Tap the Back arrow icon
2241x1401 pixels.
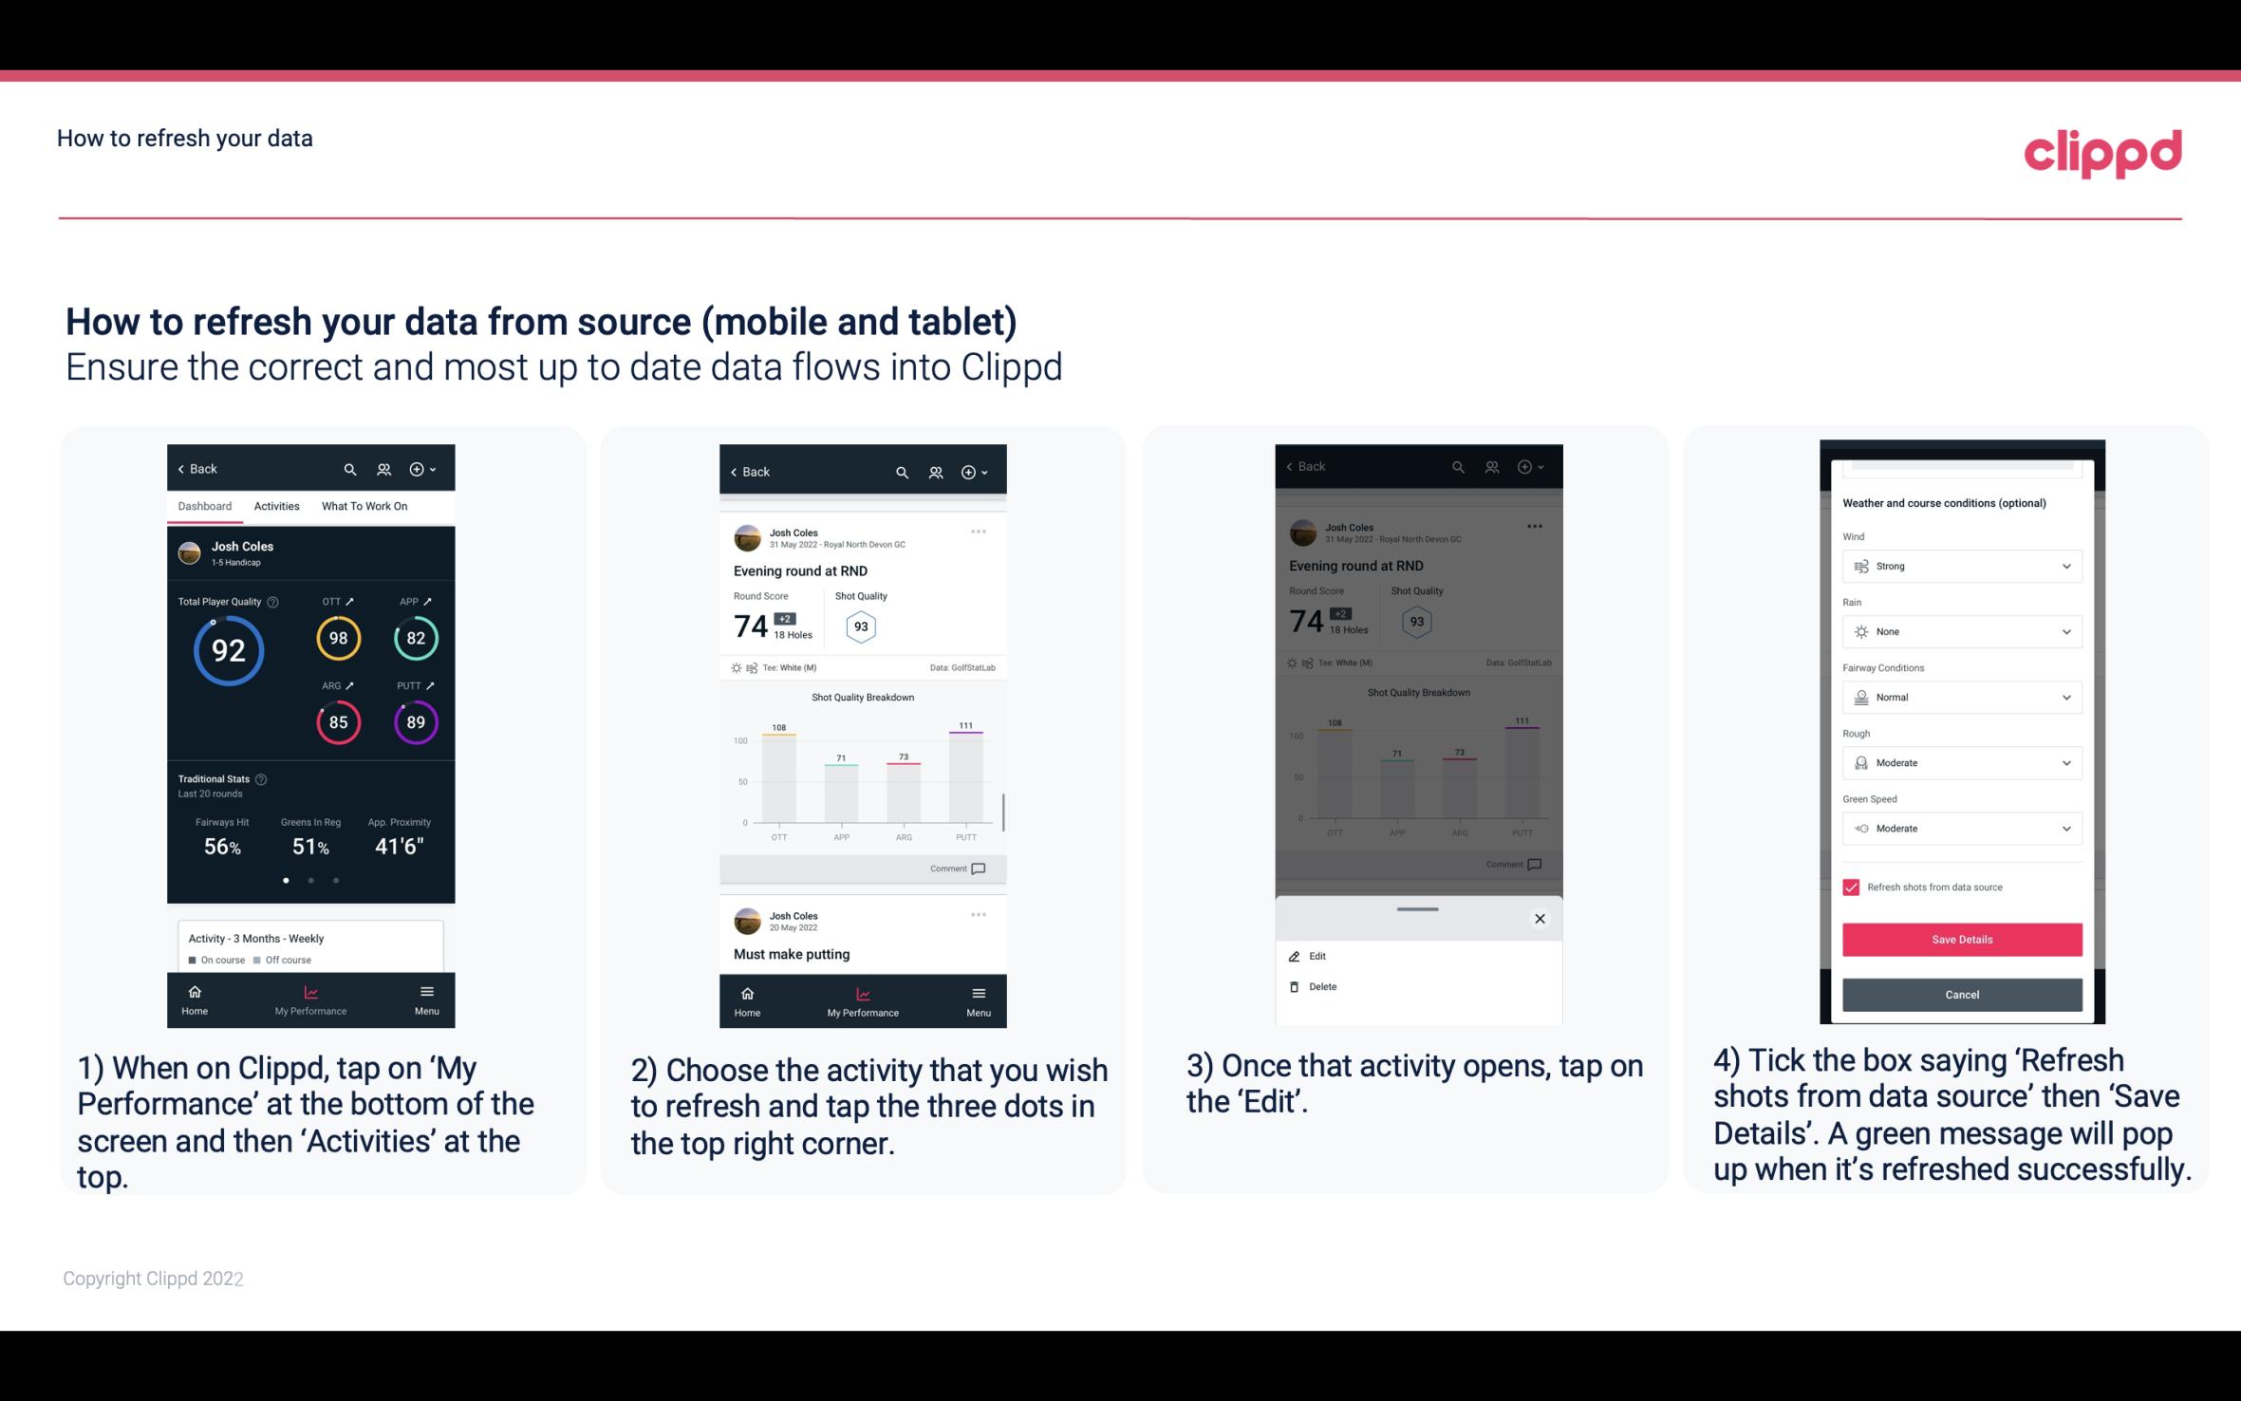182,468
